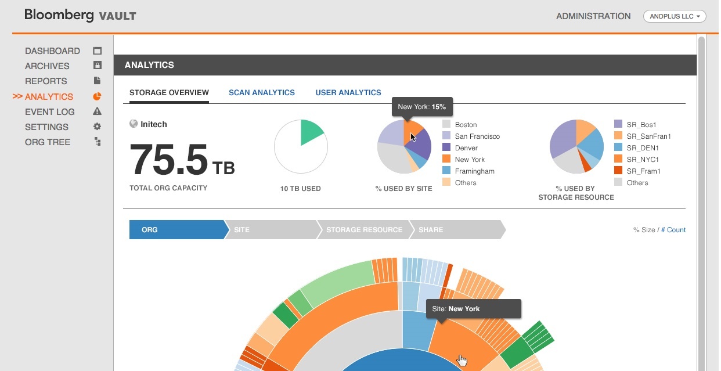Screen dimensions: 721x371
Task: Click the Framingham legend color swatch
Action: coord(446,171)
